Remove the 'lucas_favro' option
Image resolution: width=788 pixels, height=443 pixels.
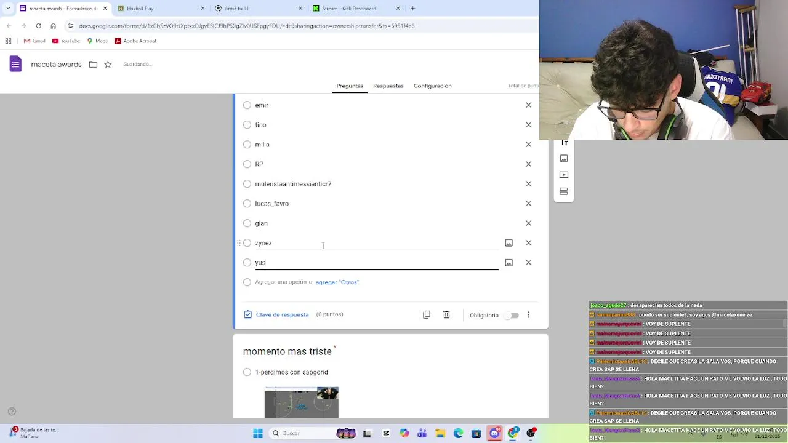528,204
